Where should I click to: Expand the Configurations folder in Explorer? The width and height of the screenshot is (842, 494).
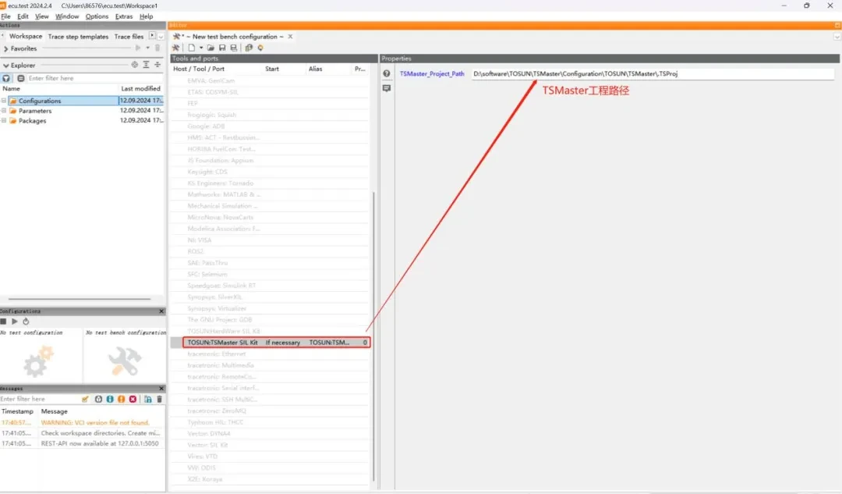[4, 101]
